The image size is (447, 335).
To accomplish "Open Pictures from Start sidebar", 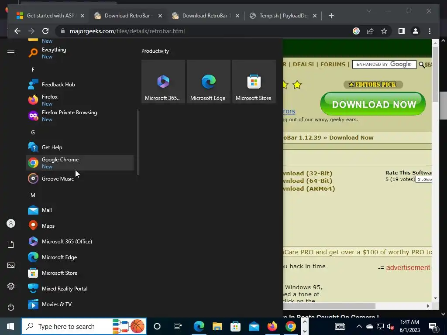I will [x=11, y=265].
